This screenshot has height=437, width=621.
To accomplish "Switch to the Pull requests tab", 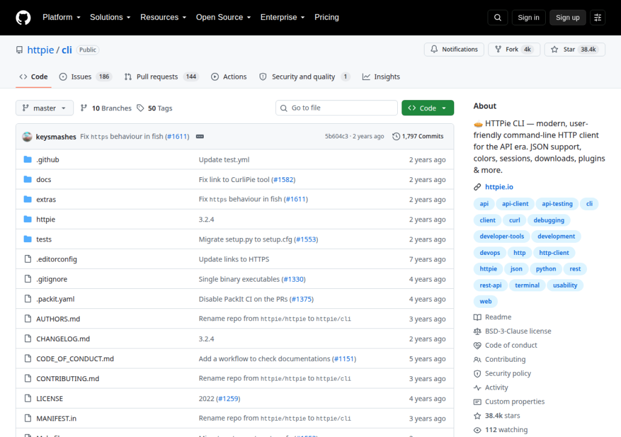I will click(161, 76).
